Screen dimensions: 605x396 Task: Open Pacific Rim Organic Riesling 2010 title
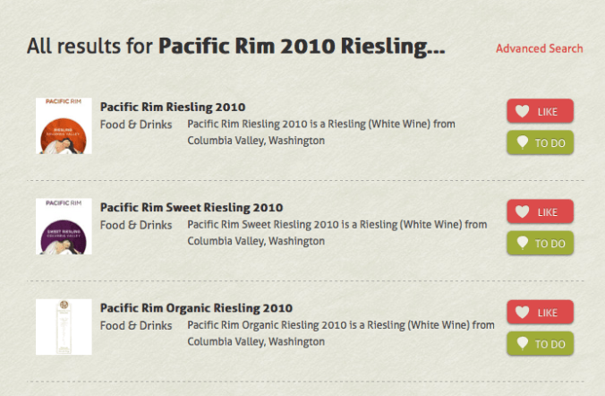point(196,308)
